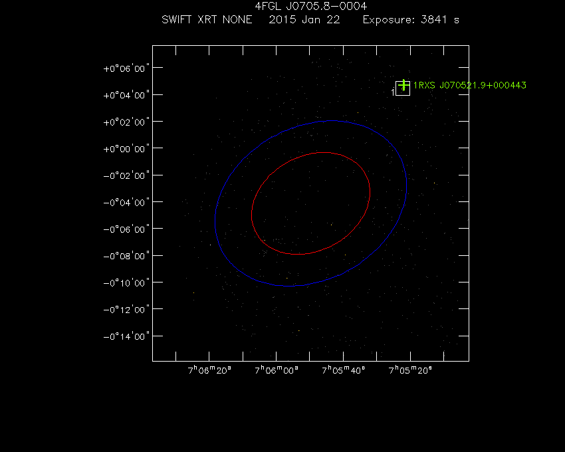
Task: Click the -0°08'00" declination label
Action: tap(126, 256)
